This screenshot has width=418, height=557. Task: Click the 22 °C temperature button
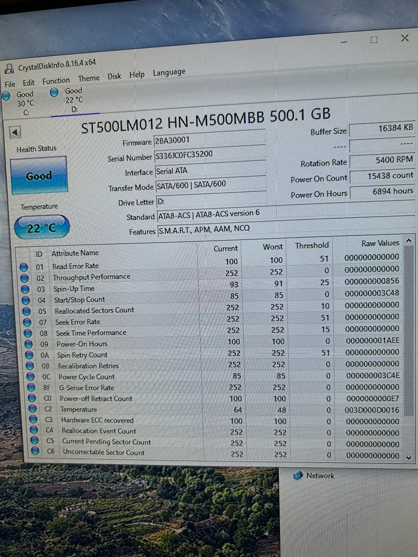point(42,227)
